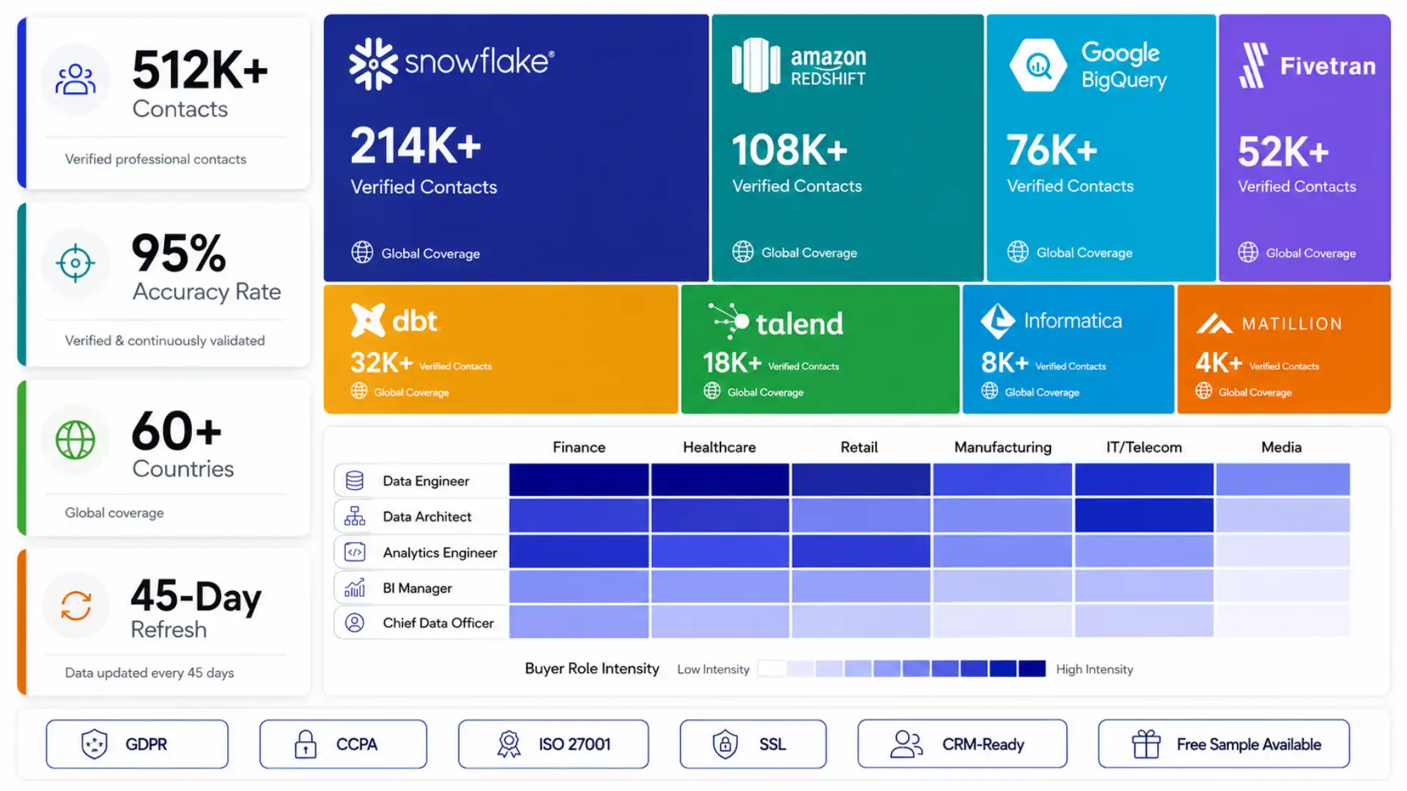Image resolution: width=1407 pixels, height=791 pixels.
Task: Click the globe icon in the Snowflake card
Action: point(362,253)
